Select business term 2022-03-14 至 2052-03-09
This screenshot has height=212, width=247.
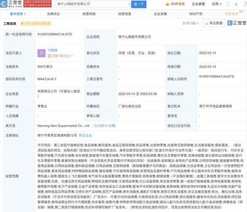coord(138,94)
